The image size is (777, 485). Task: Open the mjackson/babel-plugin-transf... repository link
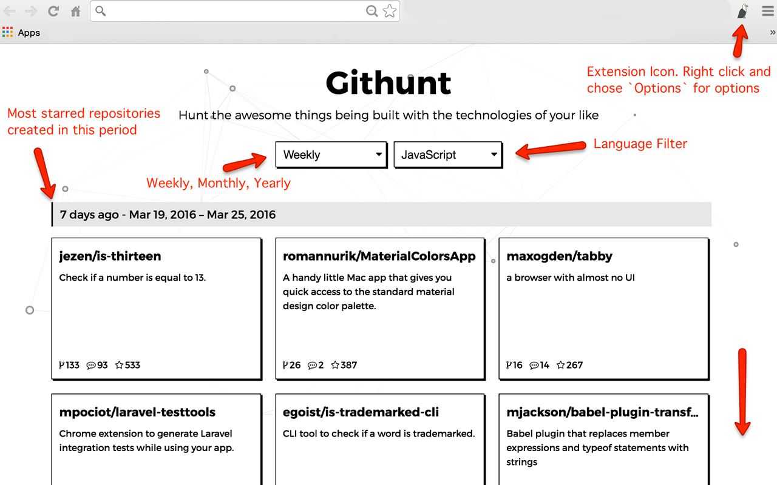click(602, 412)
